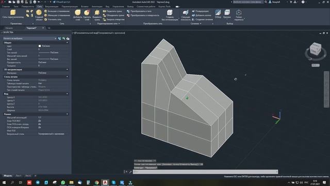
Task: Click the Save icon in quick access toolbar
Action: pyautogui.click(x=18, y=2)
